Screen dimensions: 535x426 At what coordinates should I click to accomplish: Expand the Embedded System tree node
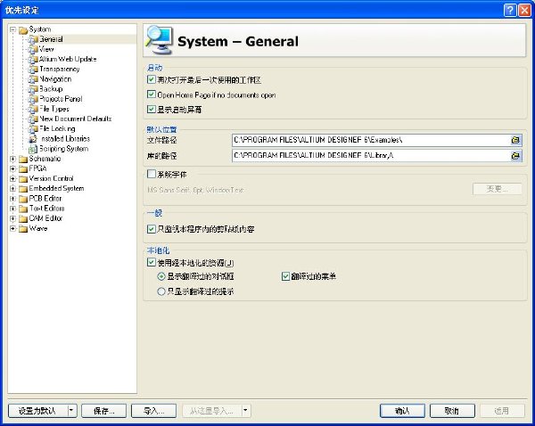pyautogui.click(x=13, y=188)
